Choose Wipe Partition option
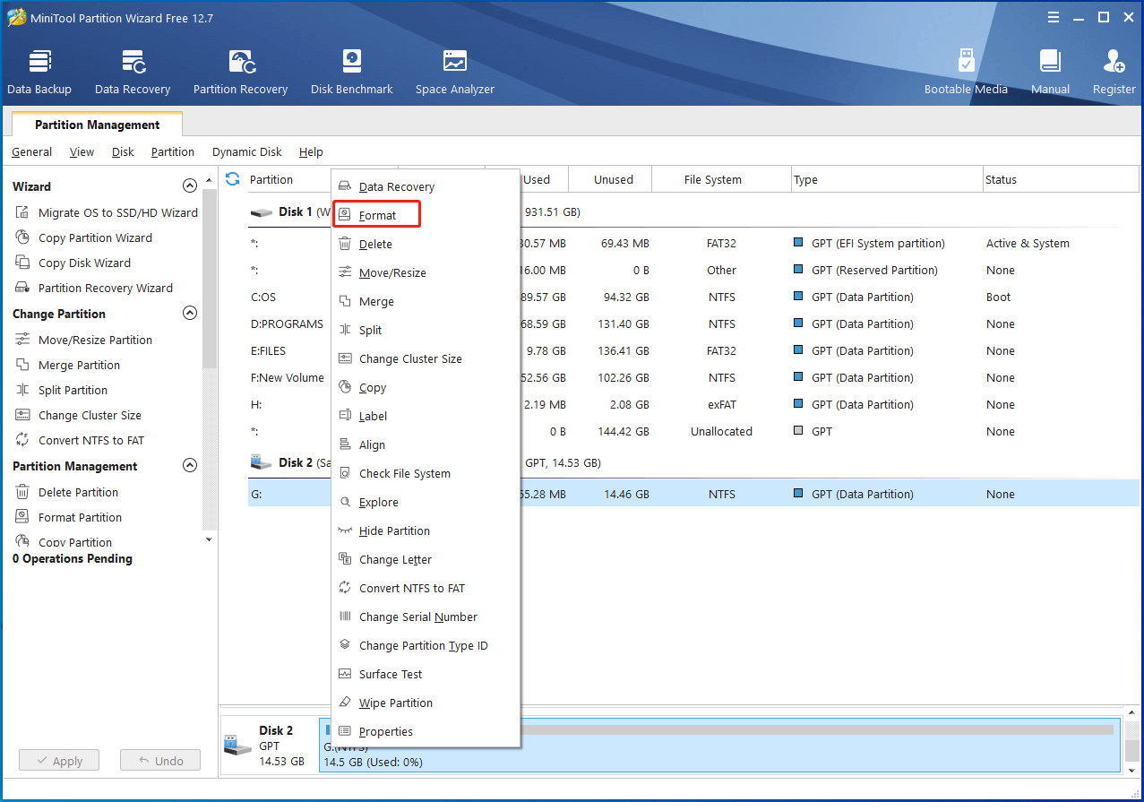 pos(426,703)
